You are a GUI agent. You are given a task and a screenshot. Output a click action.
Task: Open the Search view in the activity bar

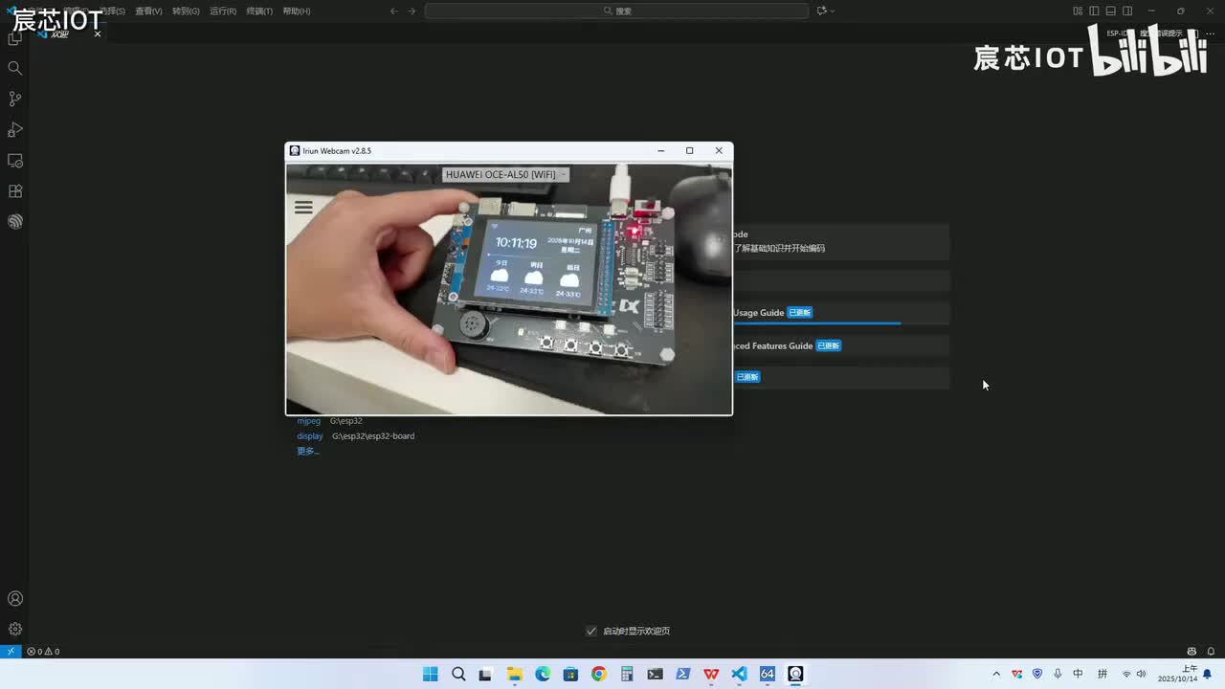point(15,68)
